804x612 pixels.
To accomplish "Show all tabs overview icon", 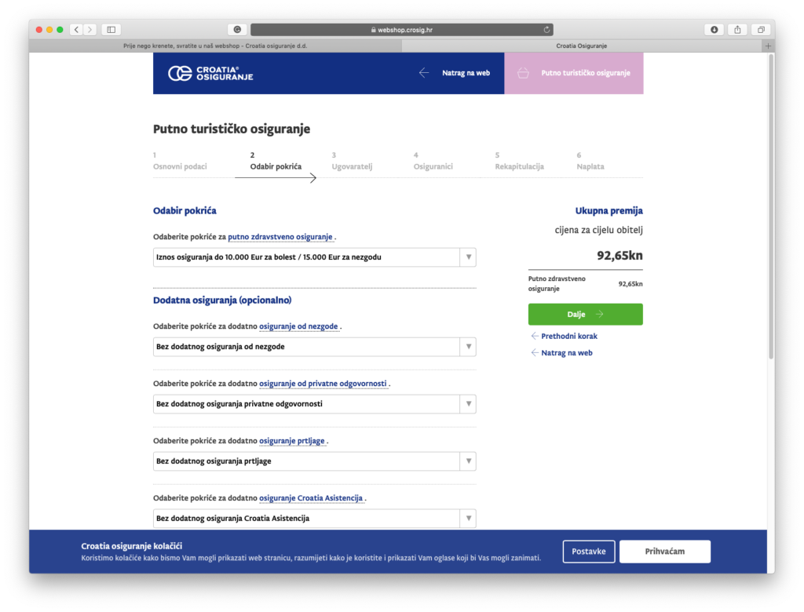I will pyautogui.click(x=760, y=30).
